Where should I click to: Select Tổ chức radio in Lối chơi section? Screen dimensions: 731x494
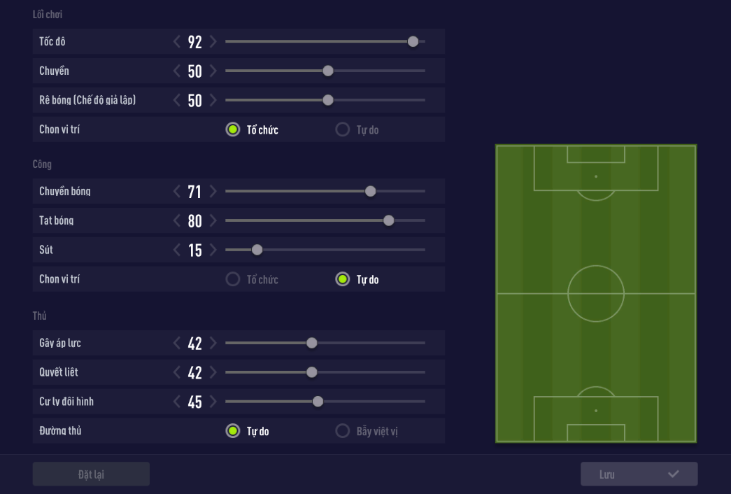[x=233, y=129]
